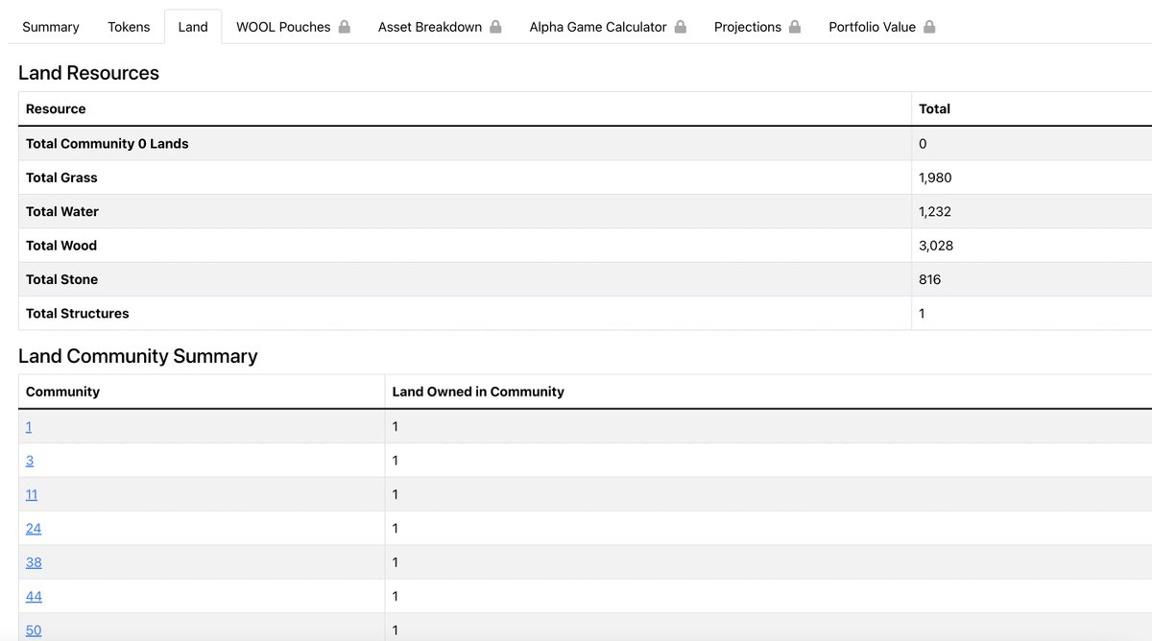
Task: Open the WOOL Pouches tab
Action: tap(286, 27)
